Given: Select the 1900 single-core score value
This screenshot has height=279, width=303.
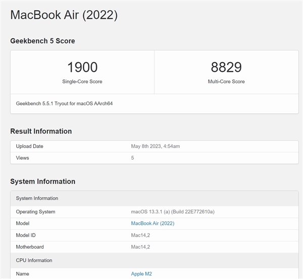Looking at the screenshot, I should [82, 67].
